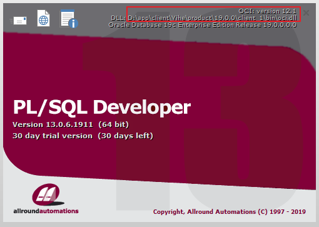Click the copyright 1997 - 2019 text
This screenshot has width=319, height=227.
(230, 212)
